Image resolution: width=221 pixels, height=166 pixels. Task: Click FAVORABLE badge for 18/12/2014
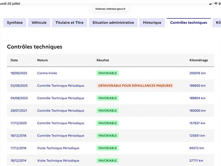[107, 161]
